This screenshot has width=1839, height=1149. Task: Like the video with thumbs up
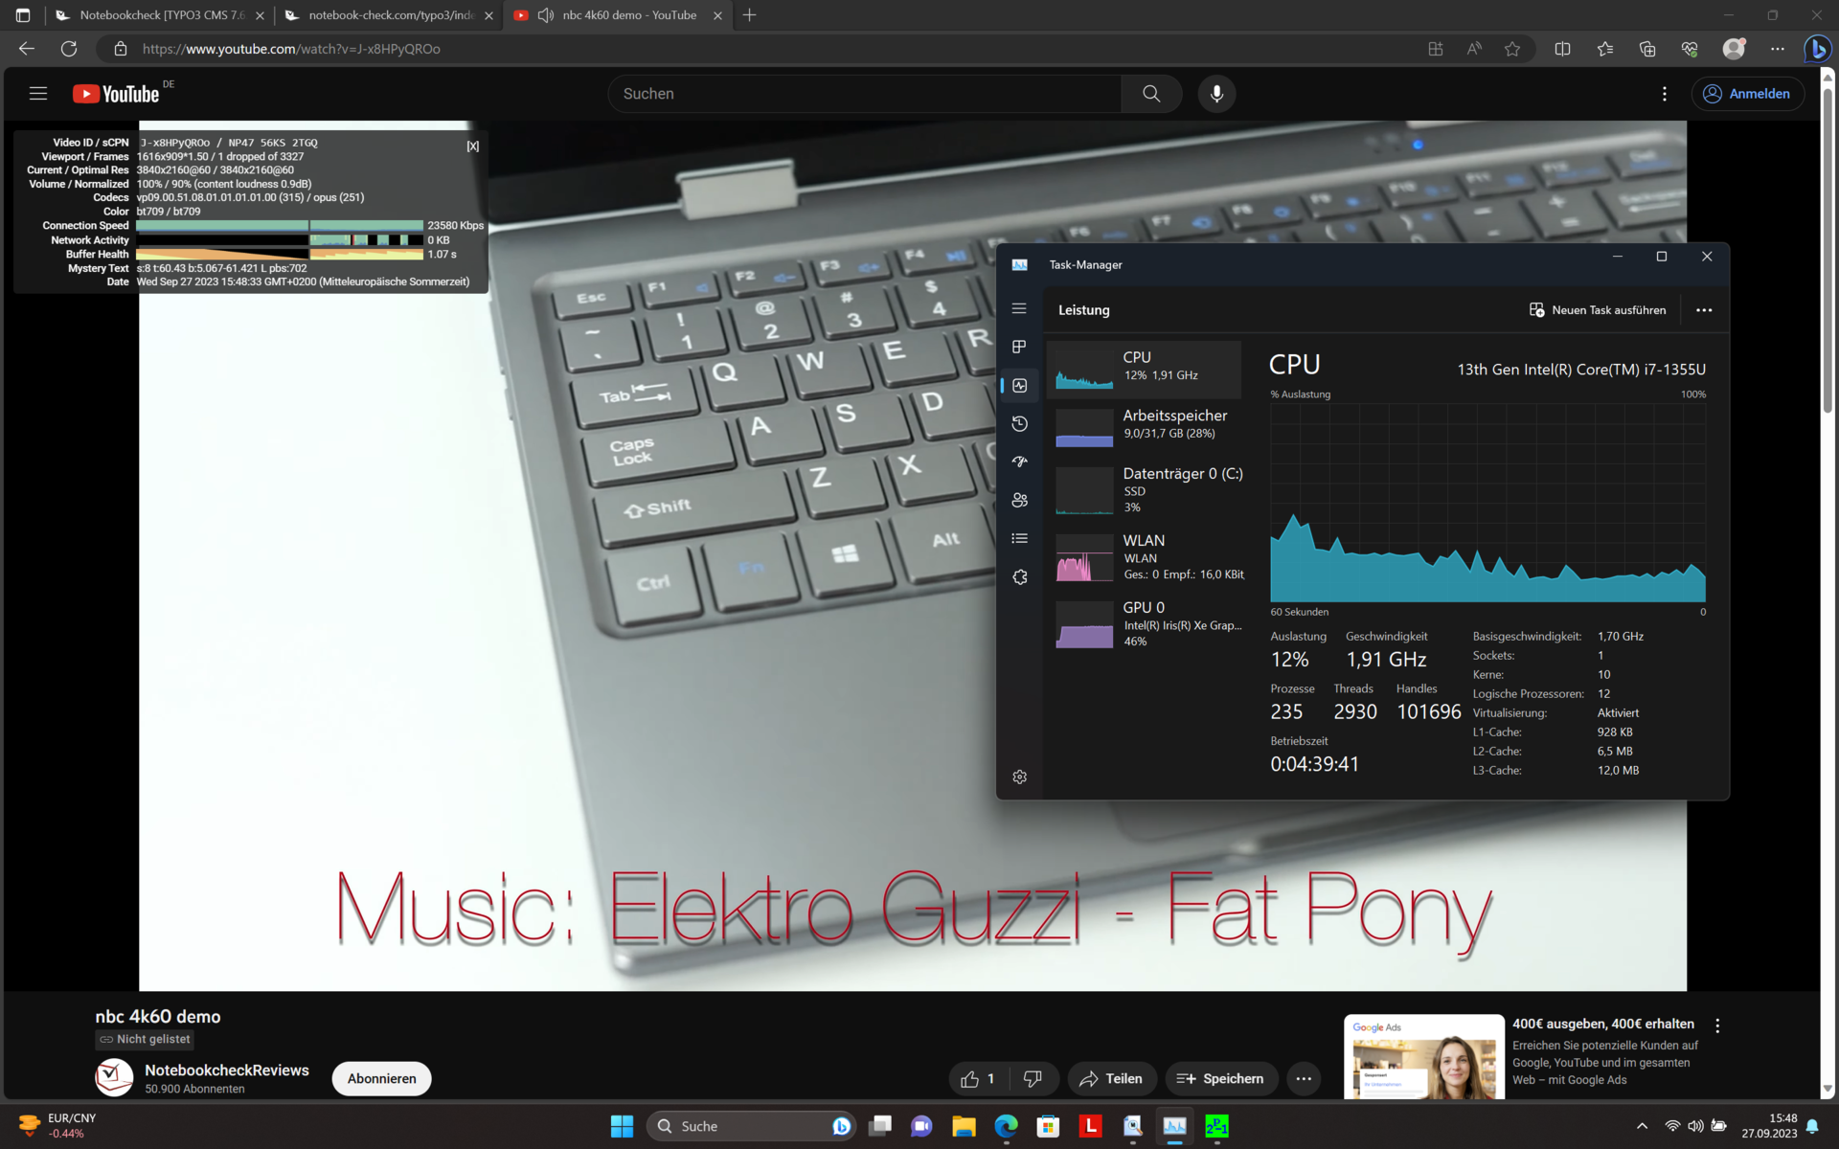click(x=978, y=1078)
